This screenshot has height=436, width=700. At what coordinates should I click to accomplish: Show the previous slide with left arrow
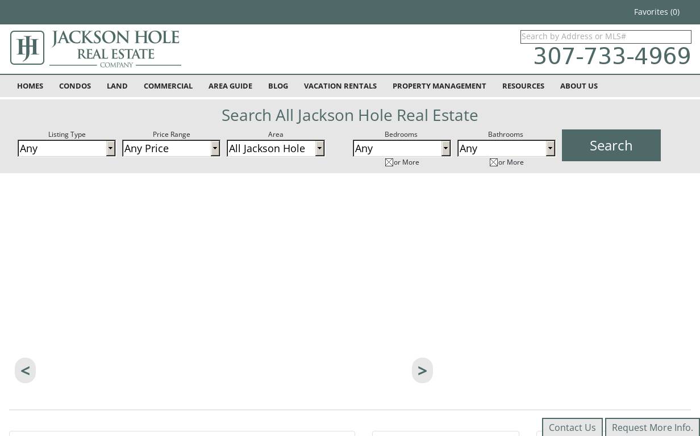(25, 370)
